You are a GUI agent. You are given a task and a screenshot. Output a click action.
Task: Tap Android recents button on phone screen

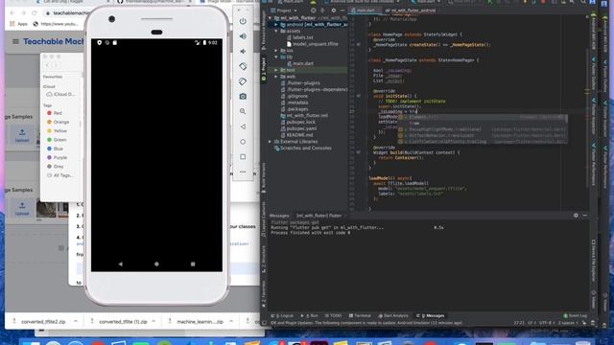193,264
